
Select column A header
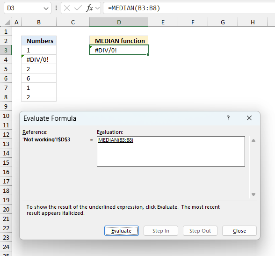point(16,22)
